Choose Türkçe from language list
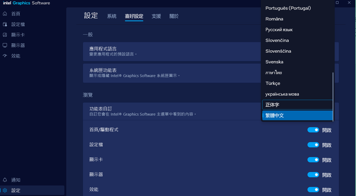 [297, 83]
